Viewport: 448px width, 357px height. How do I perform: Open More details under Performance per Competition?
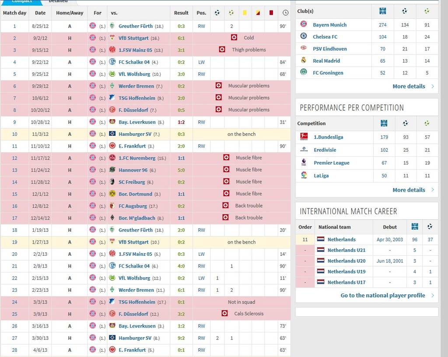click(409, 190)
